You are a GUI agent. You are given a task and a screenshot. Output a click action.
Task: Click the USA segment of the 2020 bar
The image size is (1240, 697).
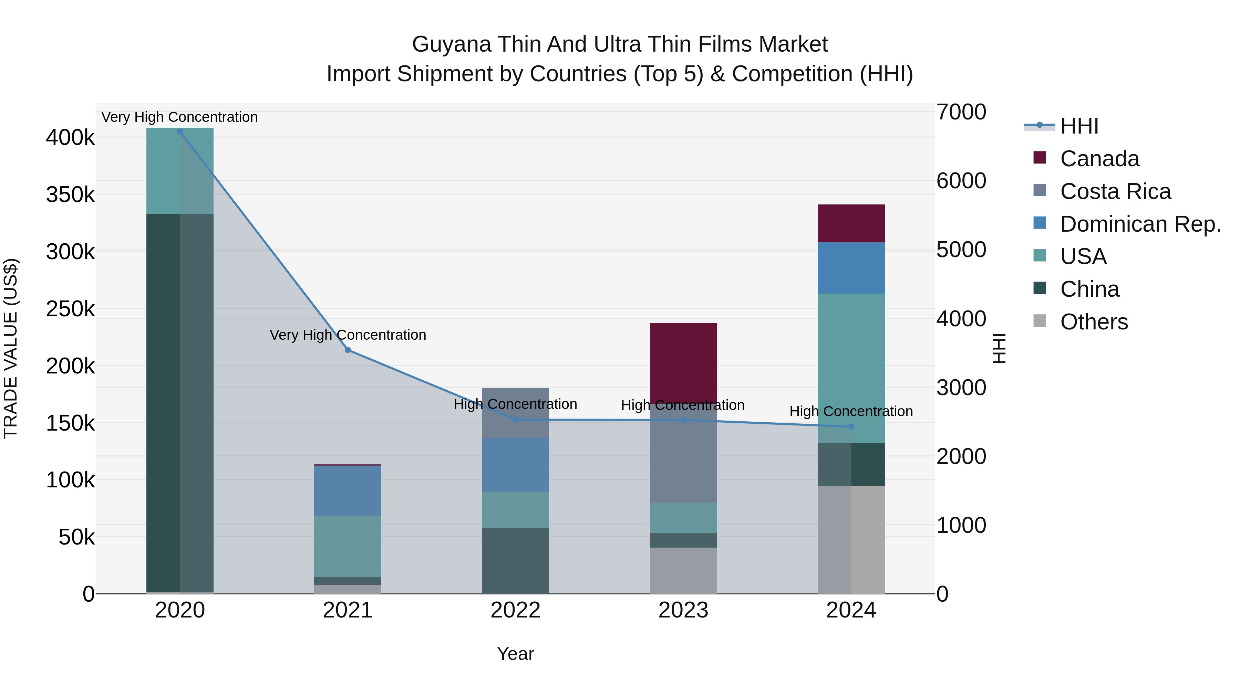pos(180,171)
